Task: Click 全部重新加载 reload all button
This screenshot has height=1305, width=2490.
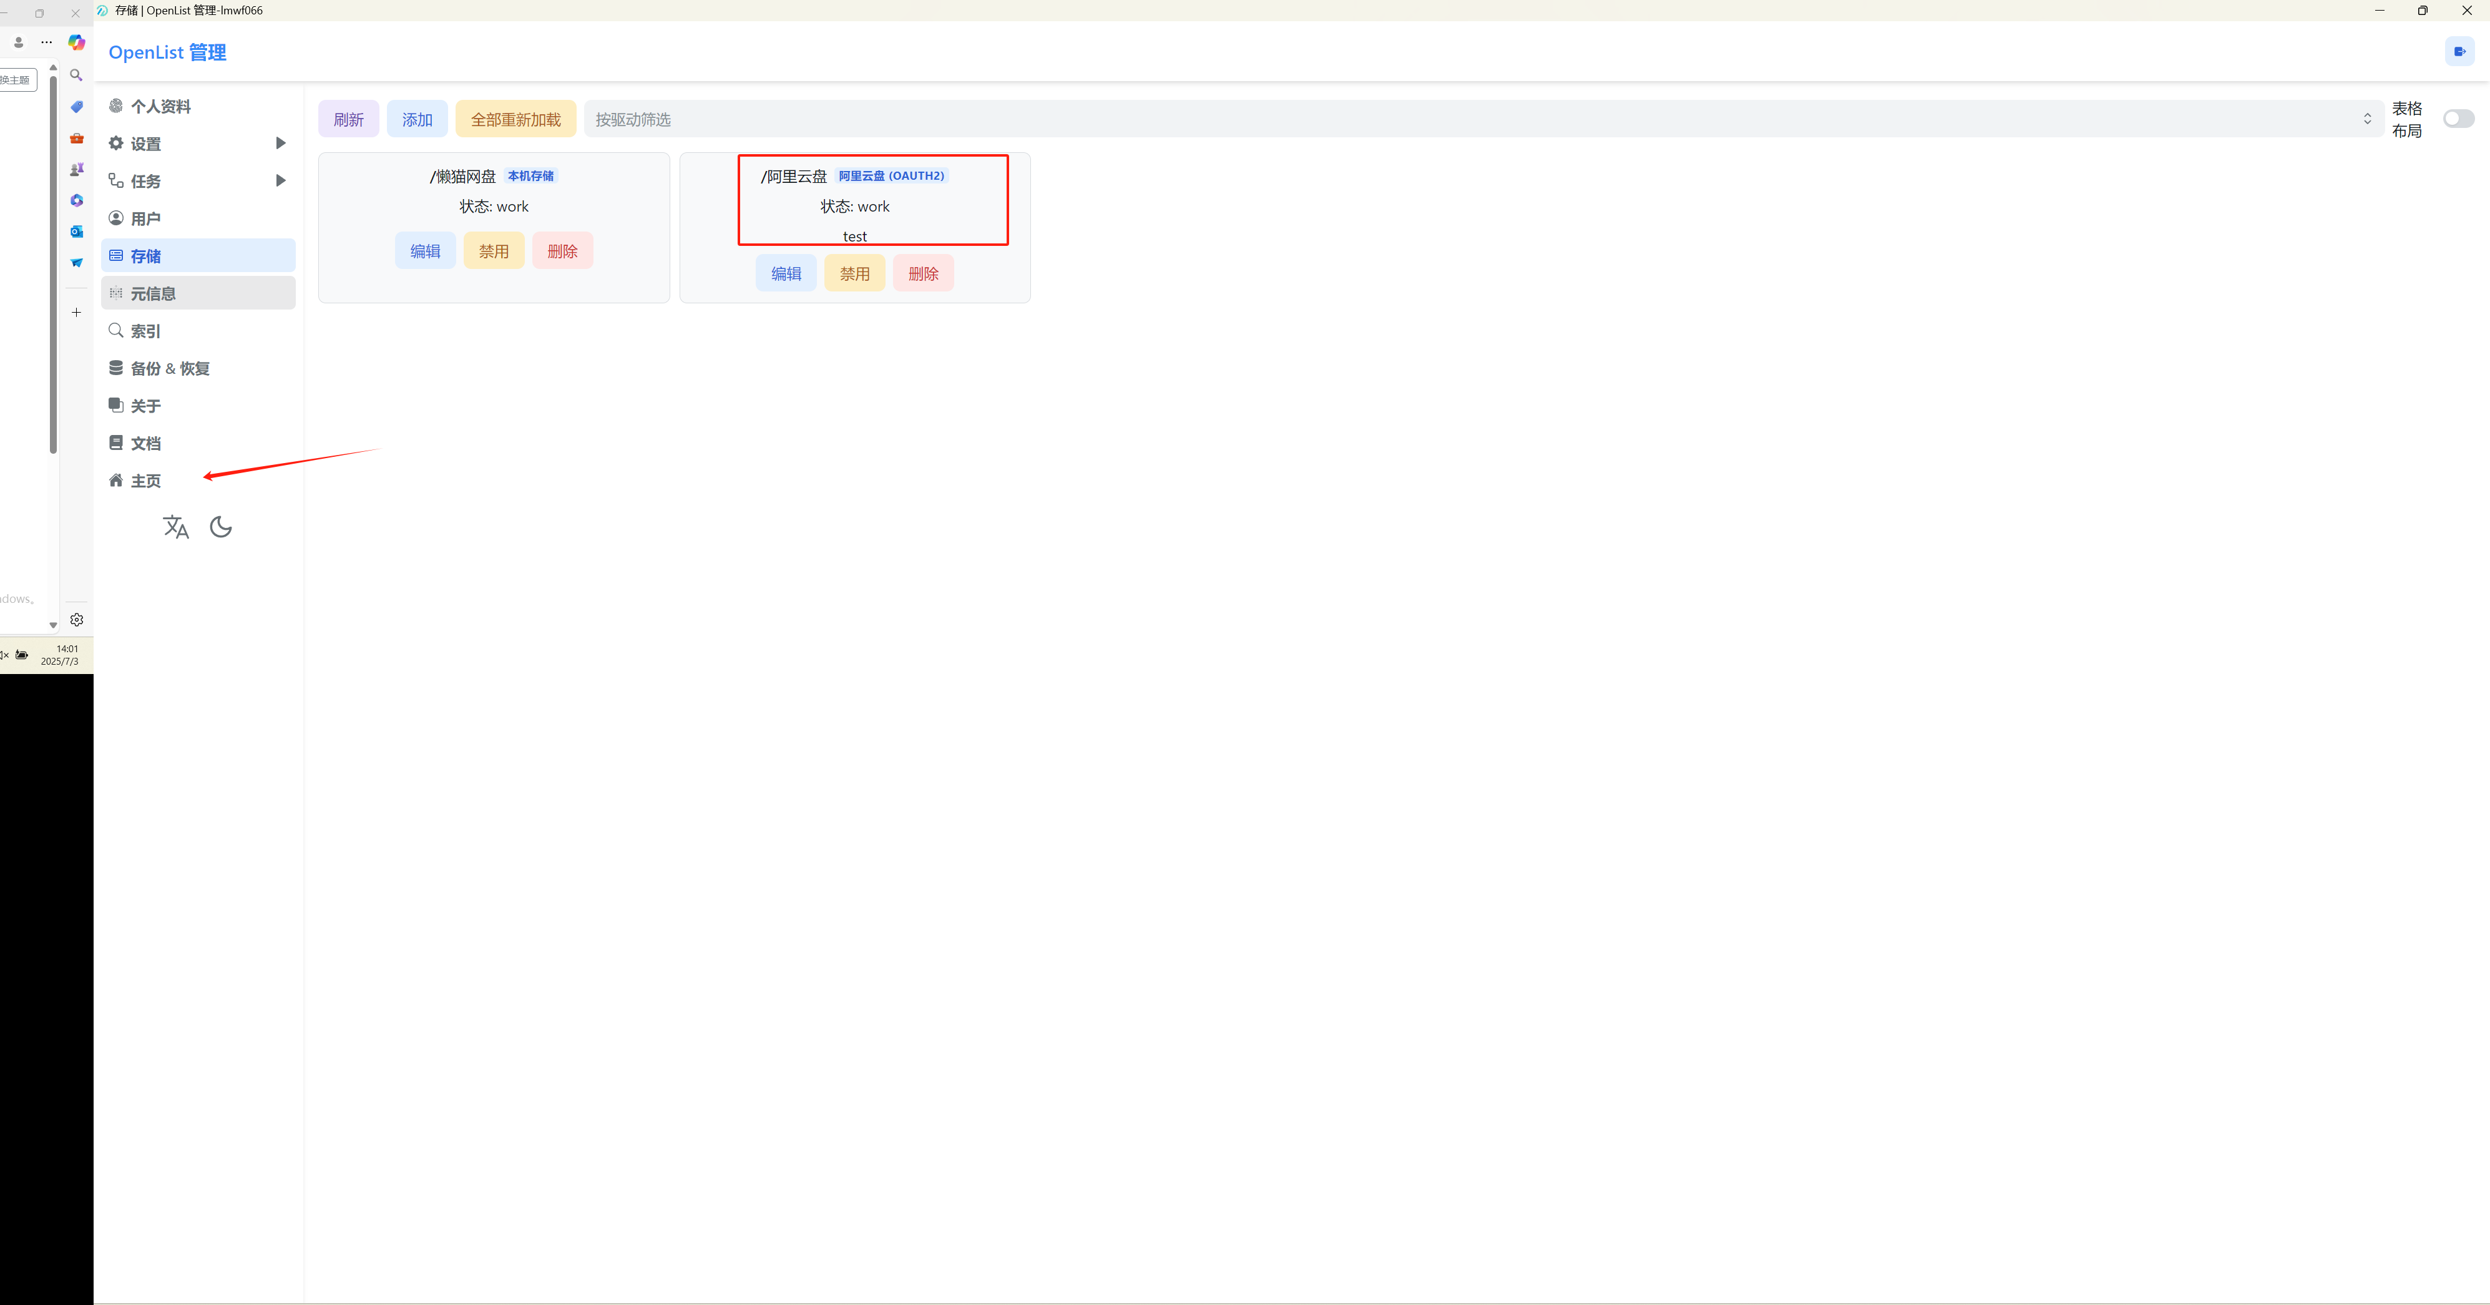Action: tap(516, 119)
